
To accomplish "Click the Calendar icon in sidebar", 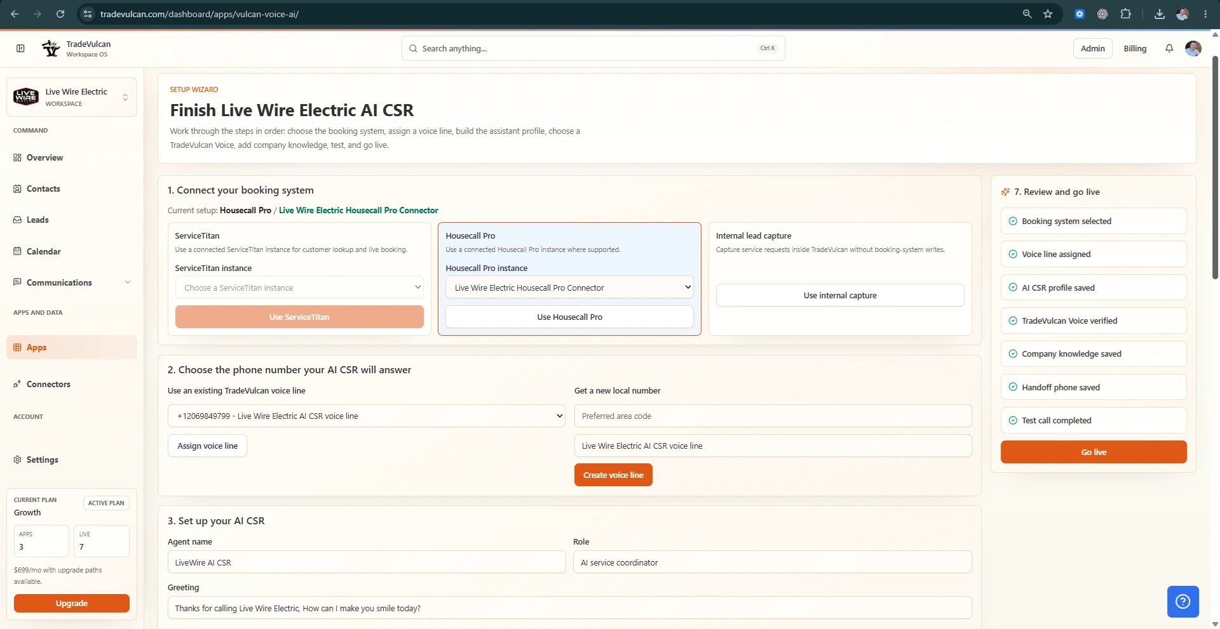I will tap(17, 251).
